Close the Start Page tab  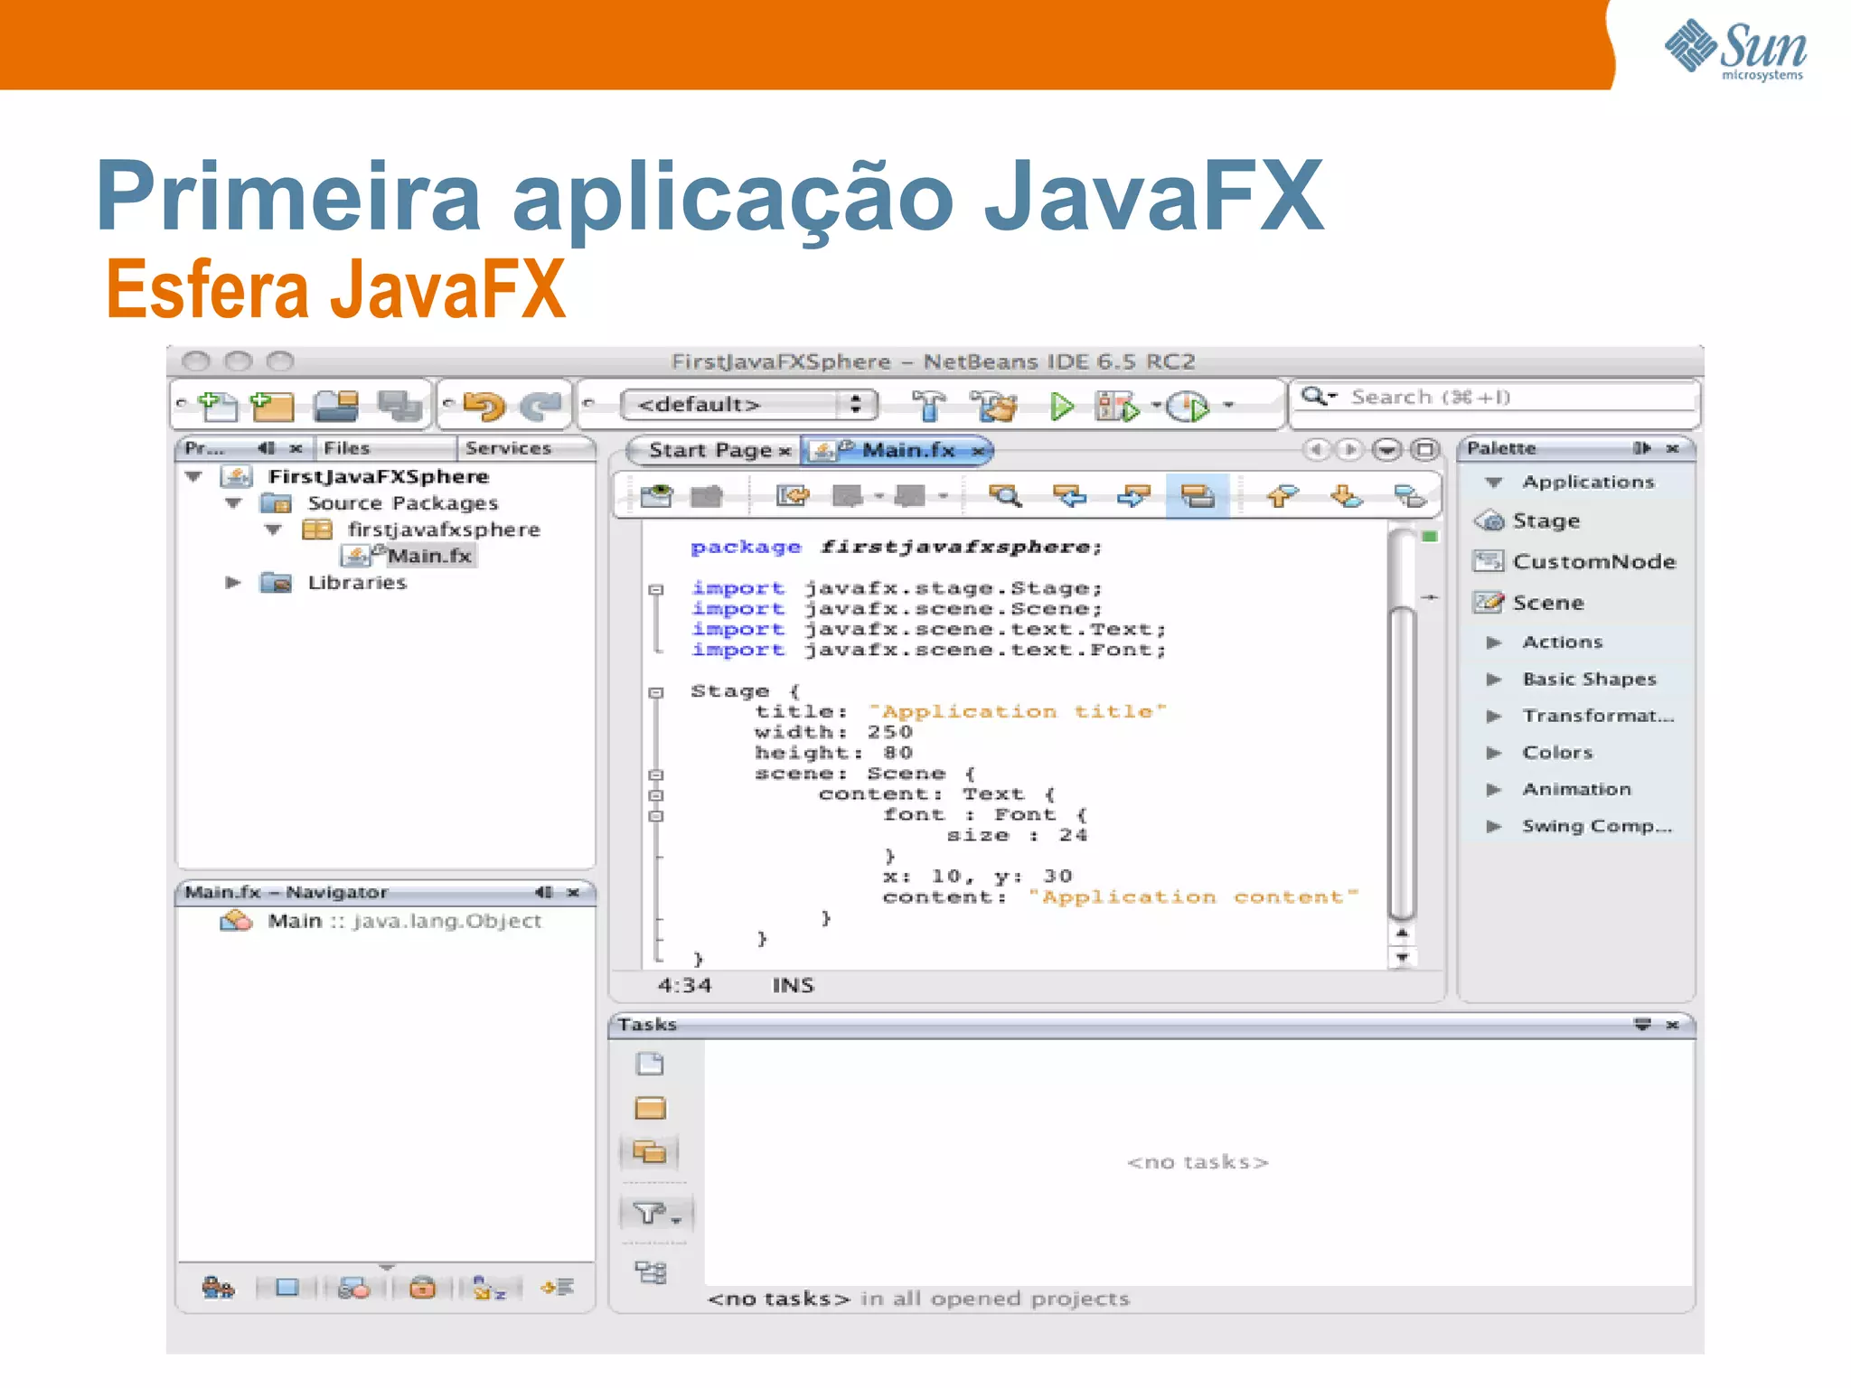click(x=785, y=451)
